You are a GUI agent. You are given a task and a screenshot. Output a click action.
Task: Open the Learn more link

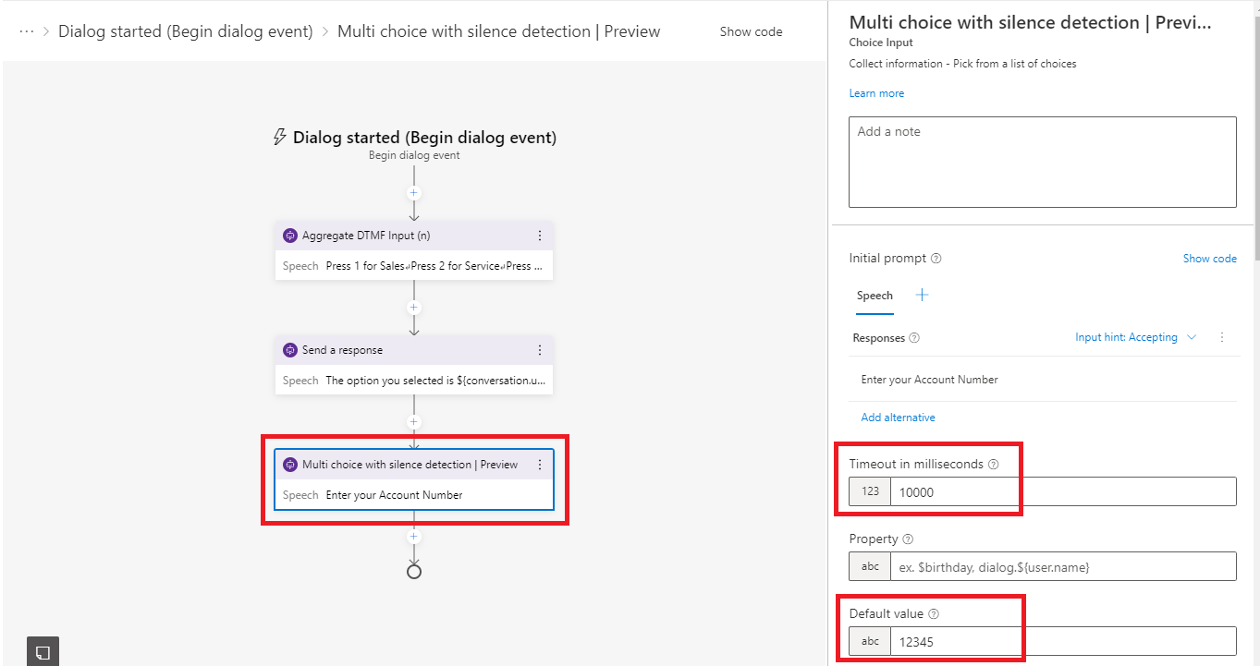[x=876, y=93]
